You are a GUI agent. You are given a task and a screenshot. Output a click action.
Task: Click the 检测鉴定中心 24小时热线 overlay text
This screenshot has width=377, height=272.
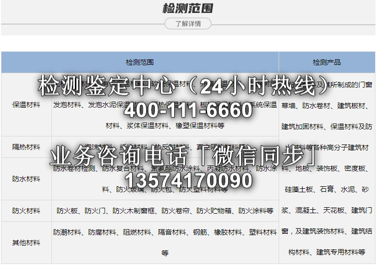[x=184, y=87]
